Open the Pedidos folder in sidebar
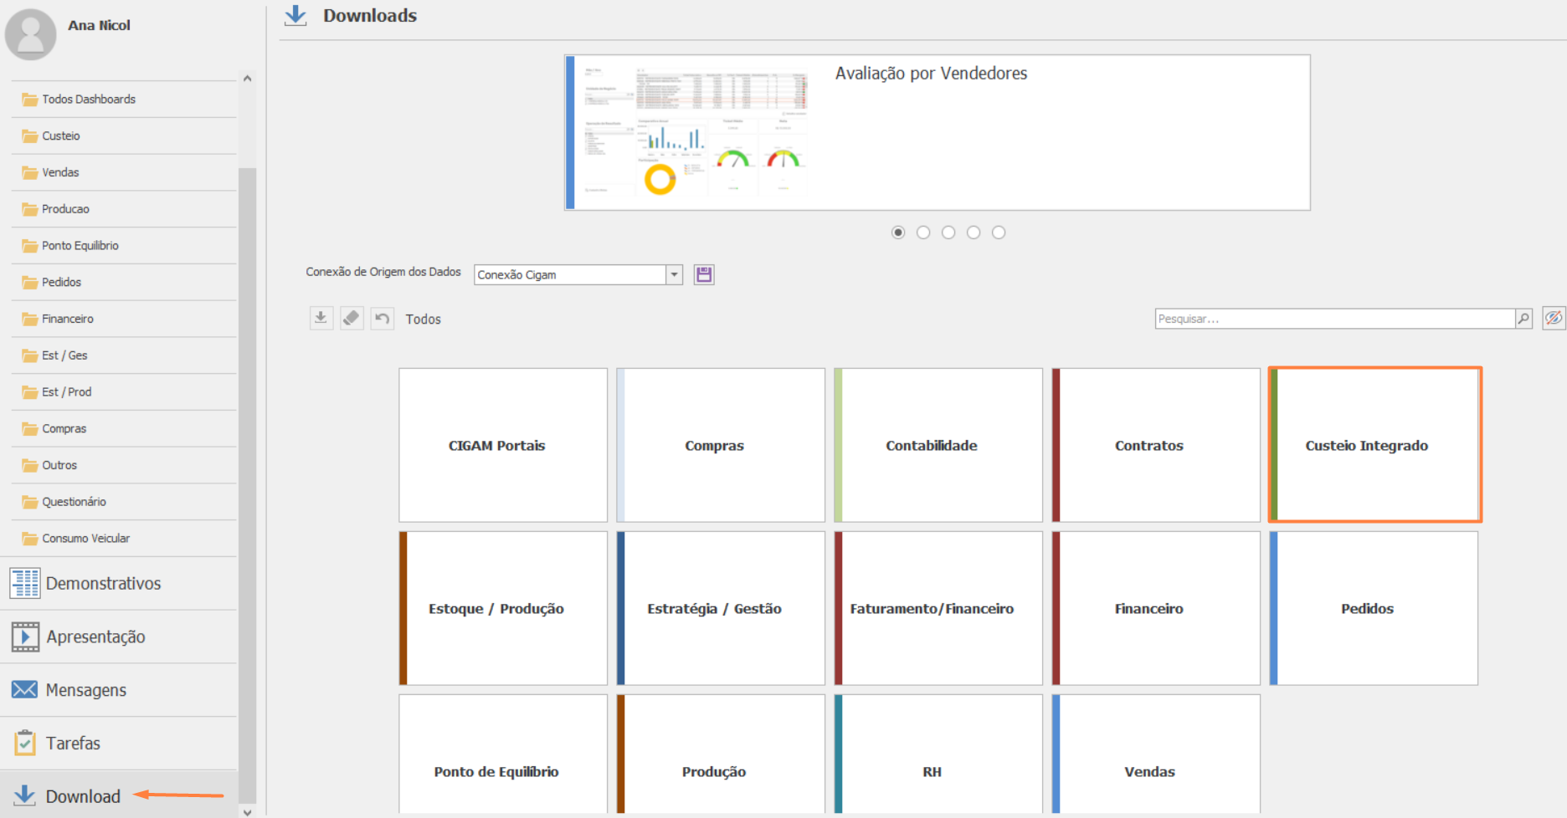 [124, 282]
